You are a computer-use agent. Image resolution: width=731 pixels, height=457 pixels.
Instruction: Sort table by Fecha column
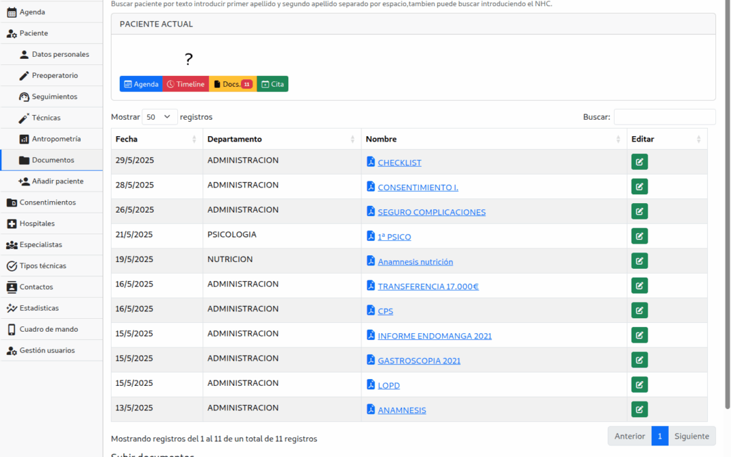coord(156,139)
